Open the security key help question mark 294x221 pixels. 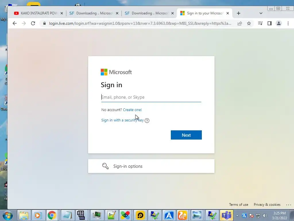point(147,121)
